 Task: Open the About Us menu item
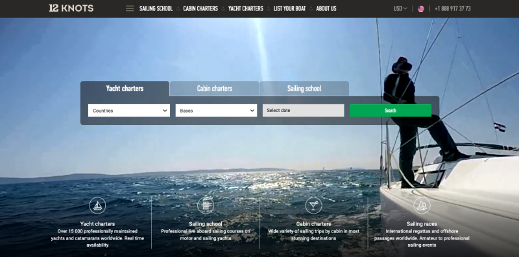click(x=326, y=8)
